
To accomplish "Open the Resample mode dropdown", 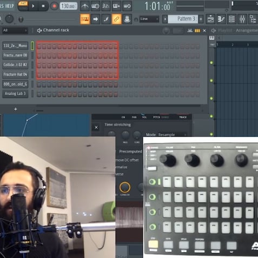I will (172, 135).
